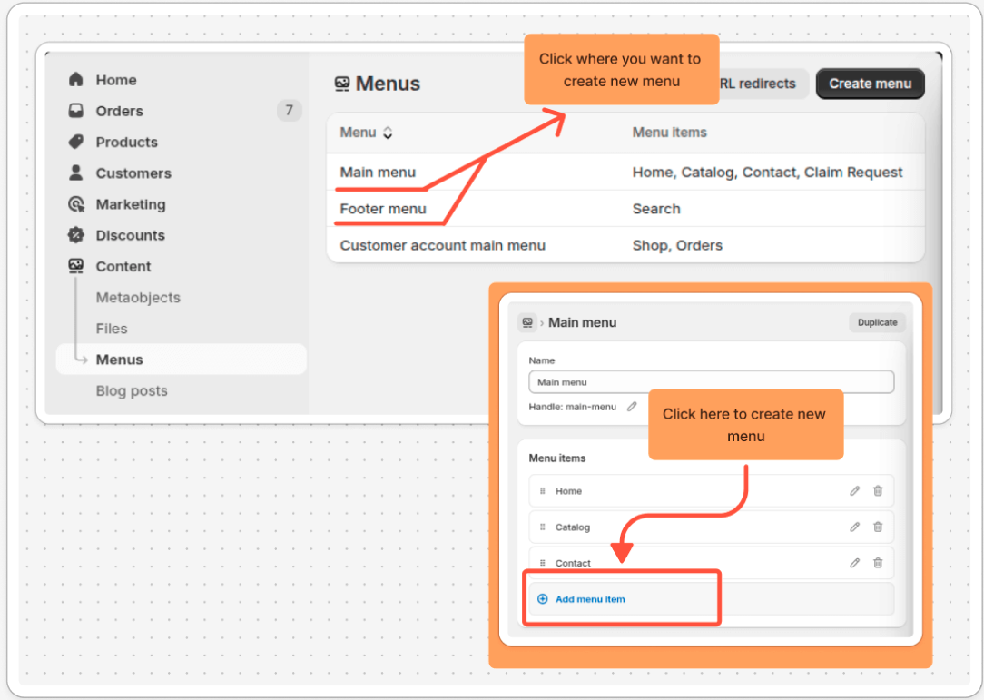Edit the handle with pencil icon
The width and height of the screenshot is (984, 700).
(632, 407)
